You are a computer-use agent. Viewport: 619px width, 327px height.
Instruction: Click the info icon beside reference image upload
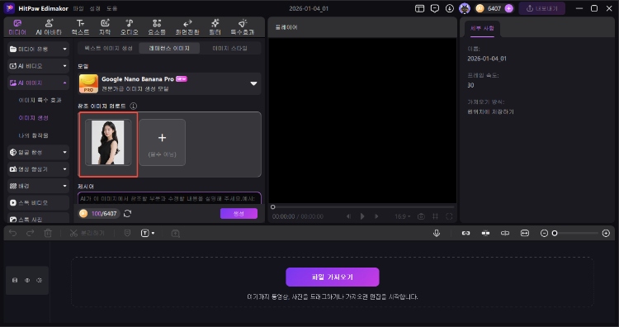coord(134,106)
